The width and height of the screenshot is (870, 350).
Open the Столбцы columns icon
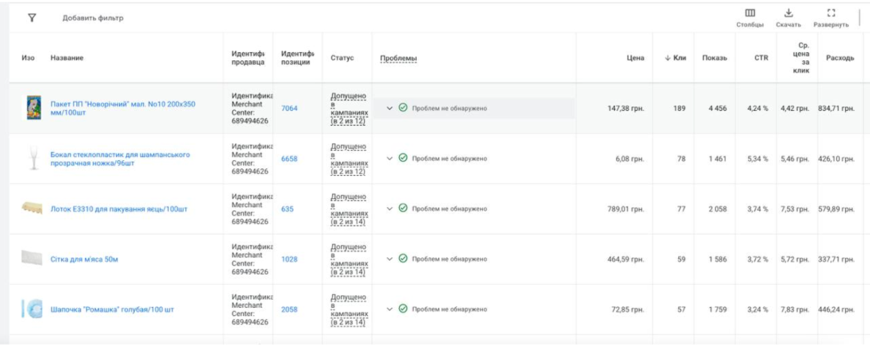[750, 14]
